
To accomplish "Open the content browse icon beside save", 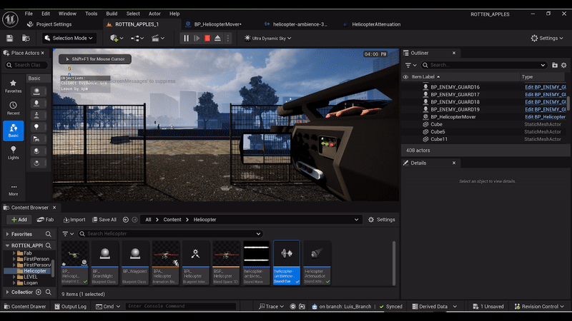I will (x=26, y=39).
